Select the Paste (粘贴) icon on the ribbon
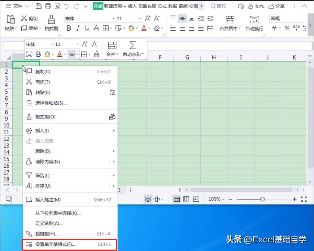Screen dimensions: 314x251 click(10, 23)
